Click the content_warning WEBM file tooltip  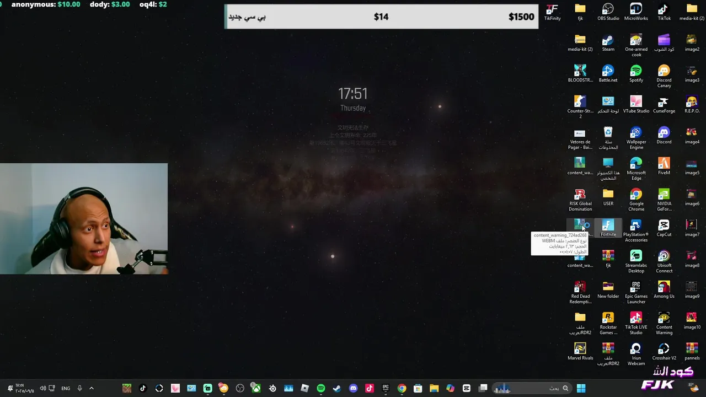coord(559,243)
